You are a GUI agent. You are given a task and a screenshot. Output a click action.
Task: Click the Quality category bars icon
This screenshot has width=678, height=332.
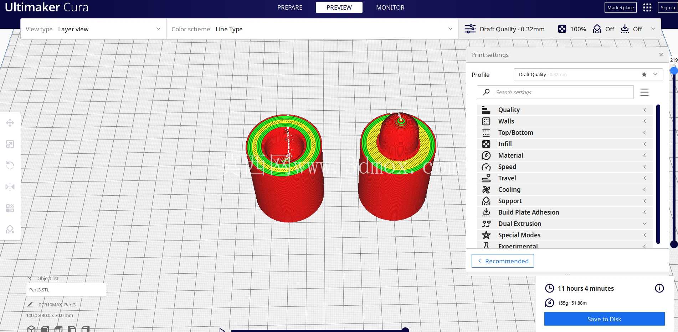[x=486, y=110]
